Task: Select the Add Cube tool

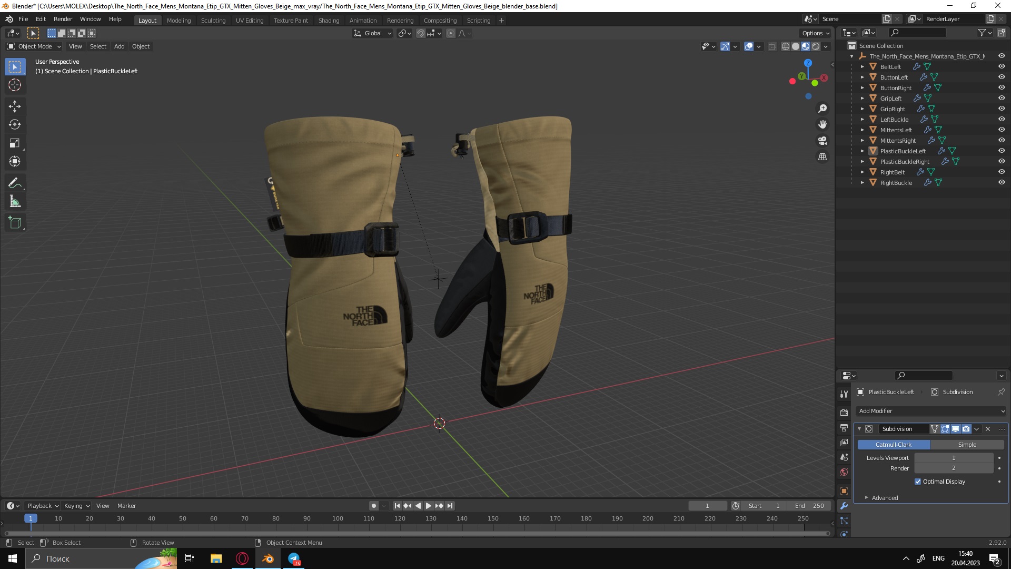Action: pos(15,223)
